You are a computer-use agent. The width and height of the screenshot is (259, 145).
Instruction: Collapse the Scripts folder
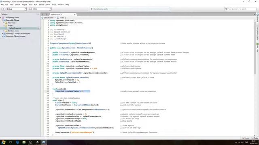[4, 25]
